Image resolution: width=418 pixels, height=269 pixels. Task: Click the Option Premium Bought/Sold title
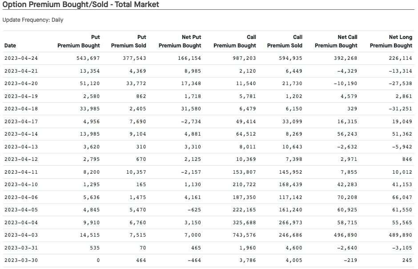(x=81, y=4)
